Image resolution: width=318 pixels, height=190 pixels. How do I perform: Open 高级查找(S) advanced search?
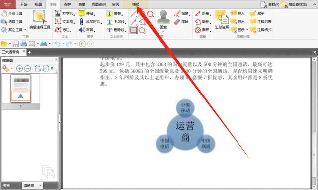click(294, 4)
